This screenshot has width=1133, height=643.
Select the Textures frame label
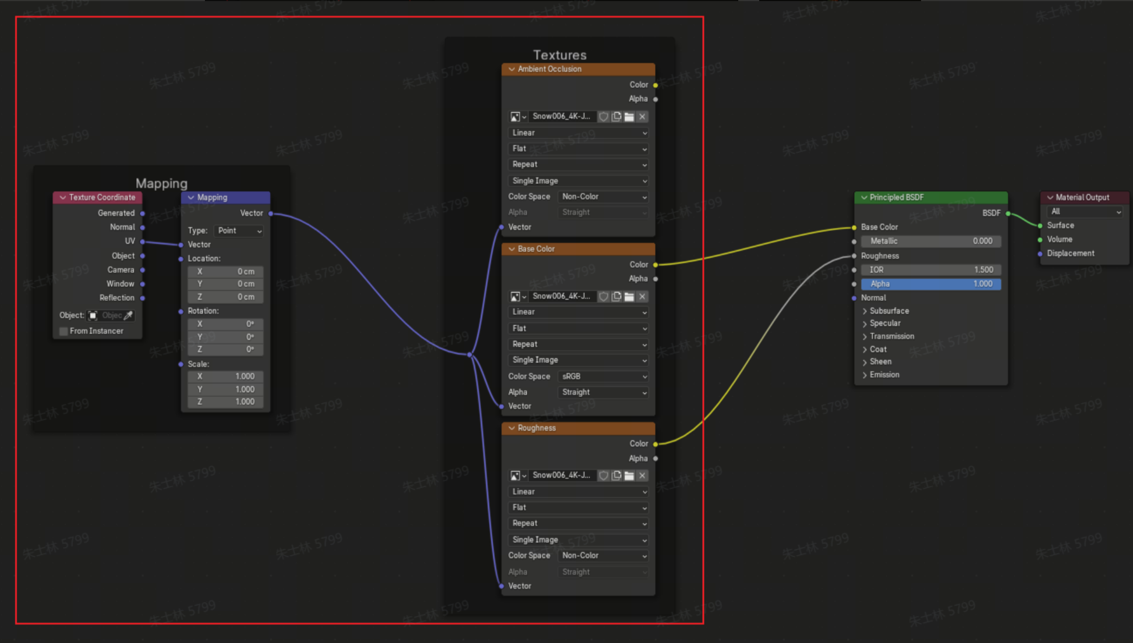point(560,55)
